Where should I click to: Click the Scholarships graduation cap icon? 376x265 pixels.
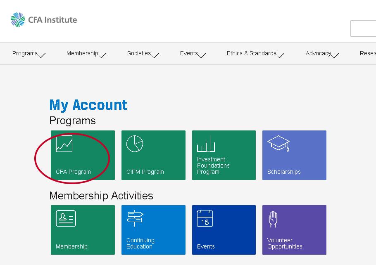click(278, 143)
